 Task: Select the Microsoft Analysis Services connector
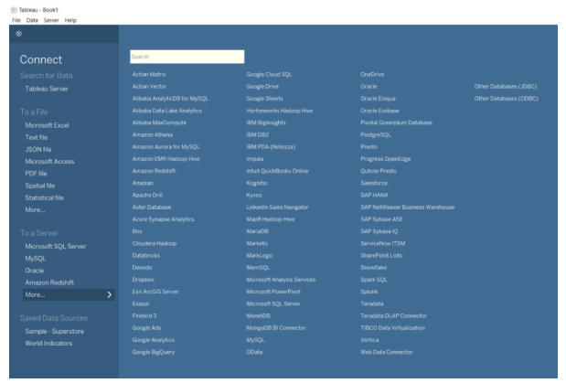click(281, 280)
